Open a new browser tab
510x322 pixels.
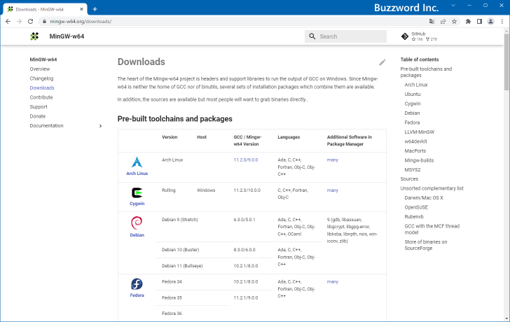coord(95,9)
